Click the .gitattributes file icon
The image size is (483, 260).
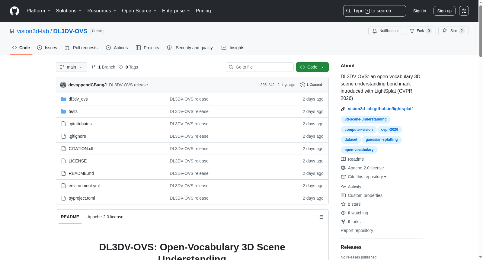[63, 124]
